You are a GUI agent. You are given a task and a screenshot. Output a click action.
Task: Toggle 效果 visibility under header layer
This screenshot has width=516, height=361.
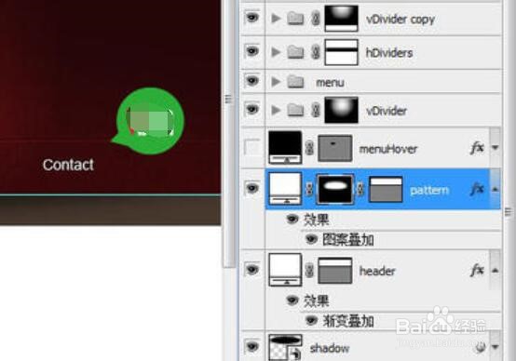[x=292, y=300]
